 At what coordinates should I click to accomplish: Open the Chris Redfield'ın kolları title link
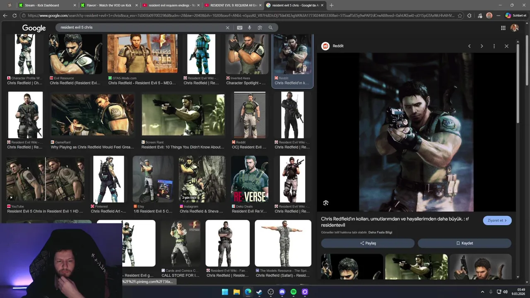395,222
